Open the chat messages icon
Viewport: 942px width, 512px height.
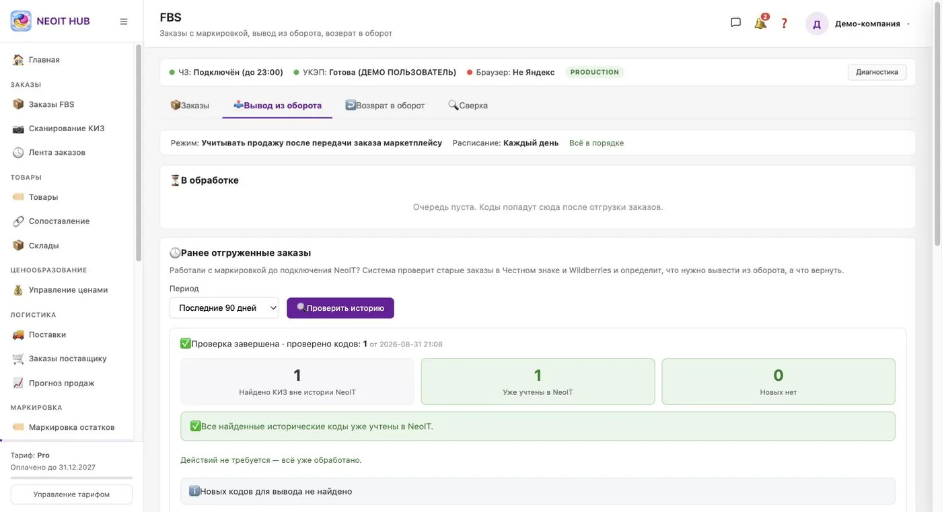[x=735, y=23]
